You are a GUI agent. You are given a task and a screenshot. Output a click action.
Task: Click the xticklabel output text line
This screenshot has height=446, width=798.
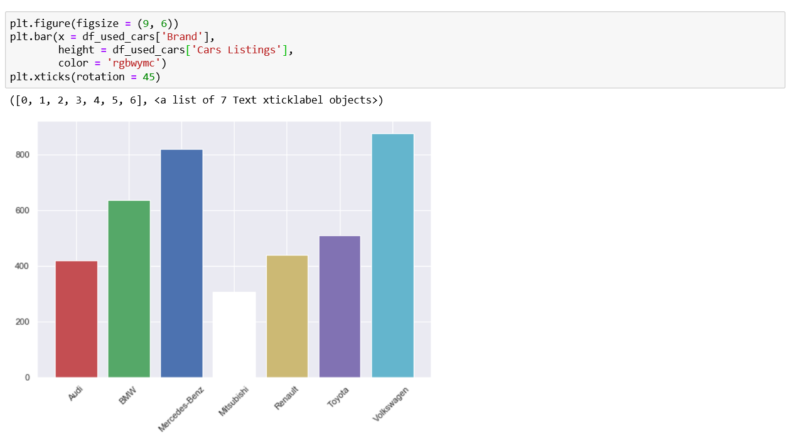tap(196, 100)
